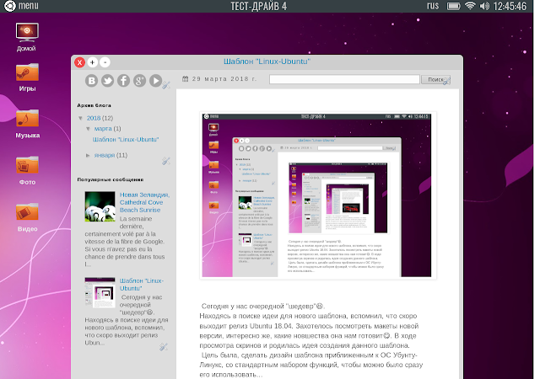Open the menu label in top bar
The image size is (540, 379).
[x=29, y=6]
